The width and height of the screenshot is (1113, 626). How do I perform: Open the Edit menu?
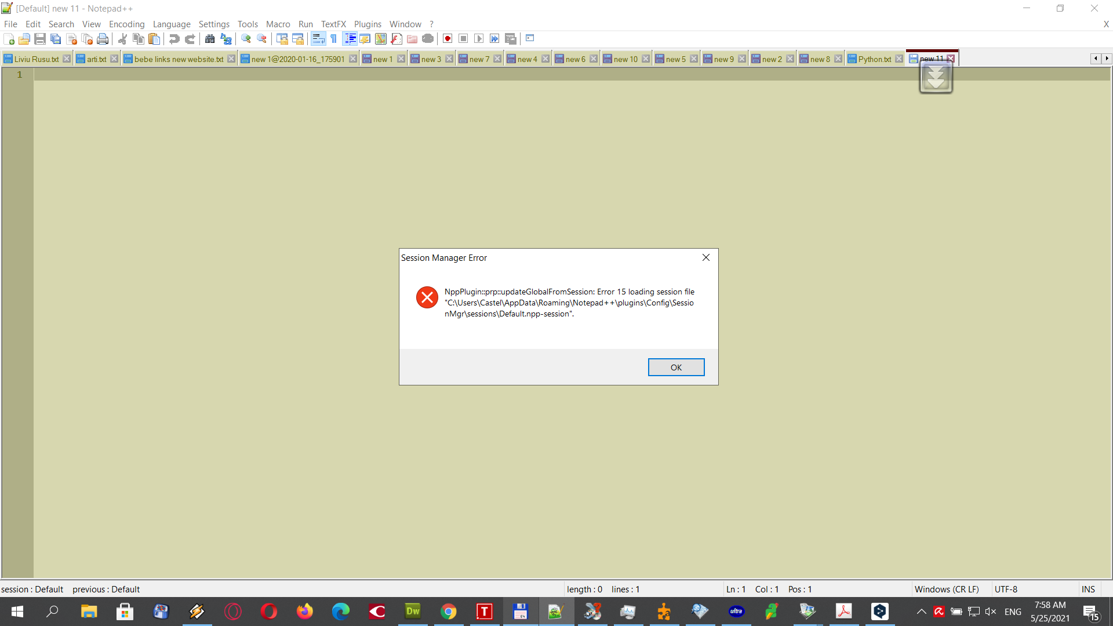(32, 24)
